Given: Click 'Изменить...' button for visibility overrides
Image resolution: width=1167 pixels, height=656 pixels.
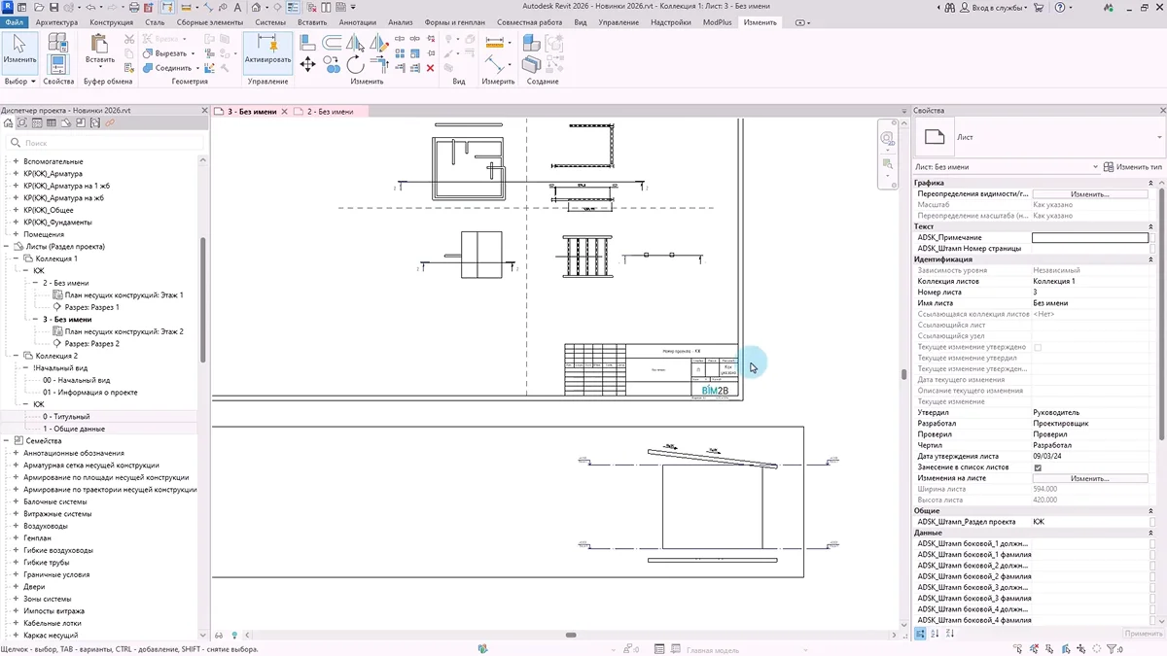Looking at the screenshot, I should click(1089, 194).
